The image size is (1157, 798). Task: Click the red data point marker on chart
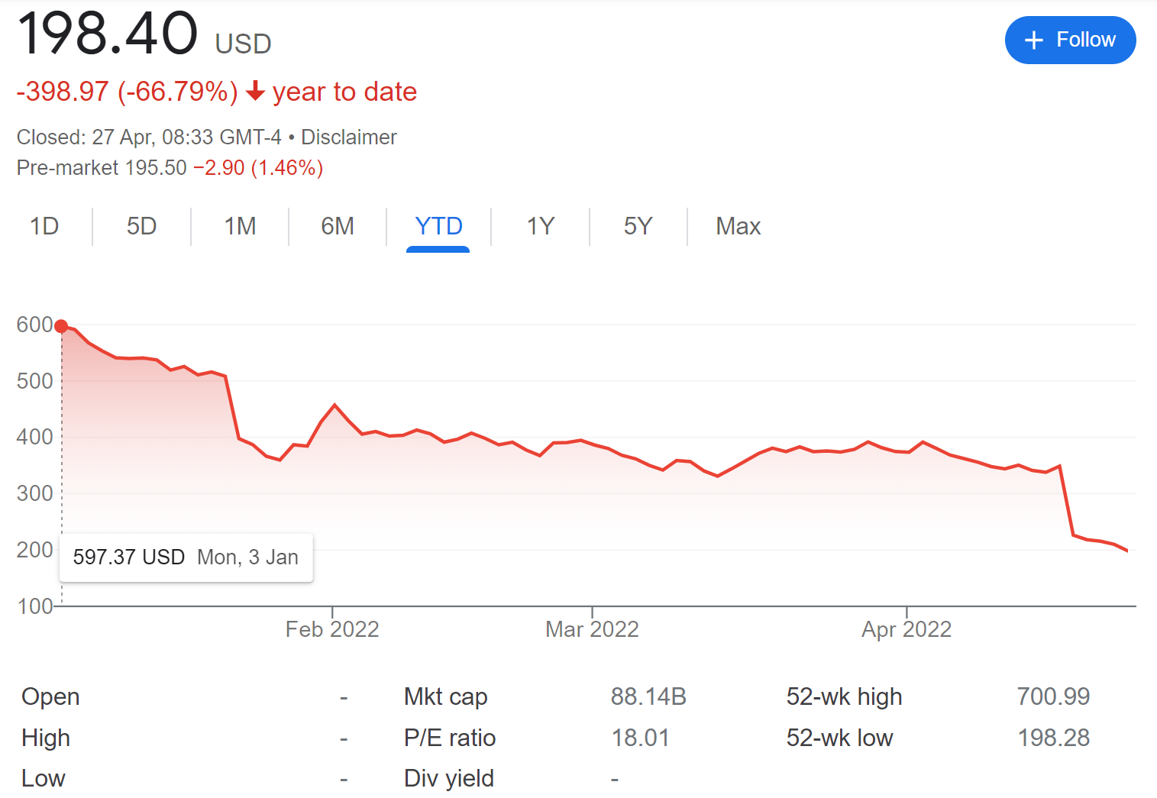[62, 326]
